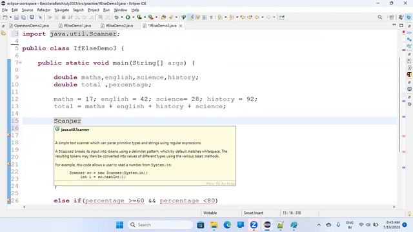Click the magnifier Quick Access search icon

(x=380, y=17)
